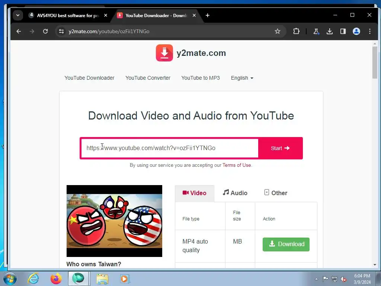Switch to the Audio format tab
The image size is (381, 286).
click(x=235, y=193)
